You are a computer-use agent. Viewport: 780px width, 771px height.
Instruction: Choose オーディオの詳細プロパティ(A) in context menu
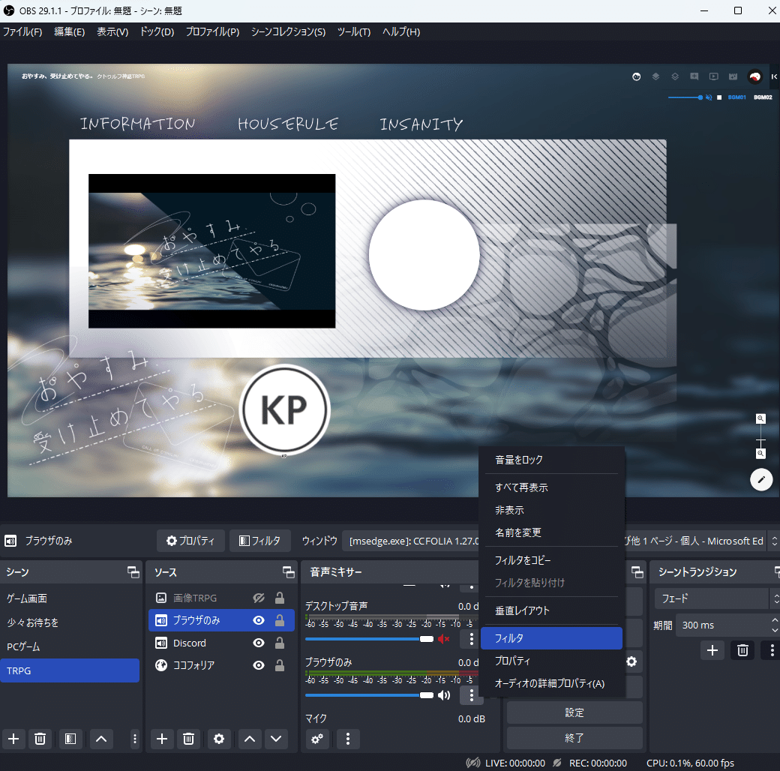551,683
